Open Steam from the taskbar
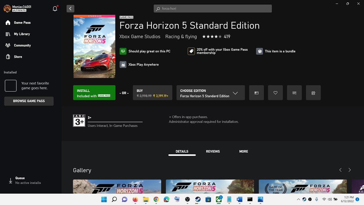Viewport: 364px width, 205px height. (198, 199)
